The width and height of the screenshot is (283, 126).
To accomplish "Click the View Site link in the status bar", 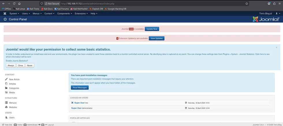I will click(x=7, y=125).
